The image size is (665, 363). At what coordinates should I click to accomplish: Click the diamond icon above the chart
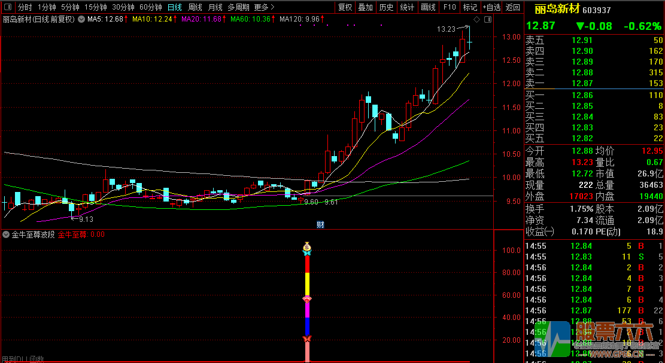coord(477,19)
